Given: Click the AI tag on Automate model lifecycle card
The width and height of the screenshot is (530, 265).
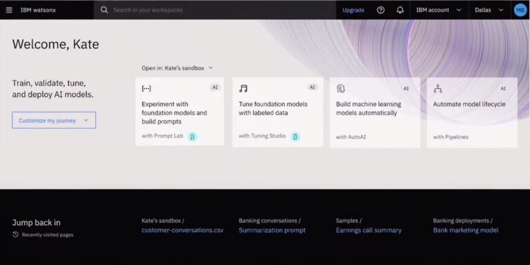Looking at the screenshot, I should coord(503,88).
